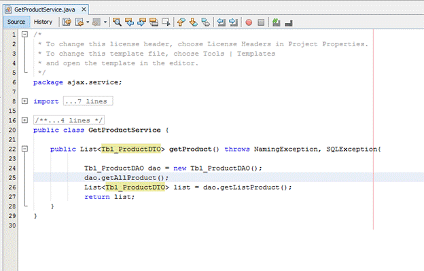This screenshot has width=424, height=271.
Task: Switch to History view
Action: 43,22
